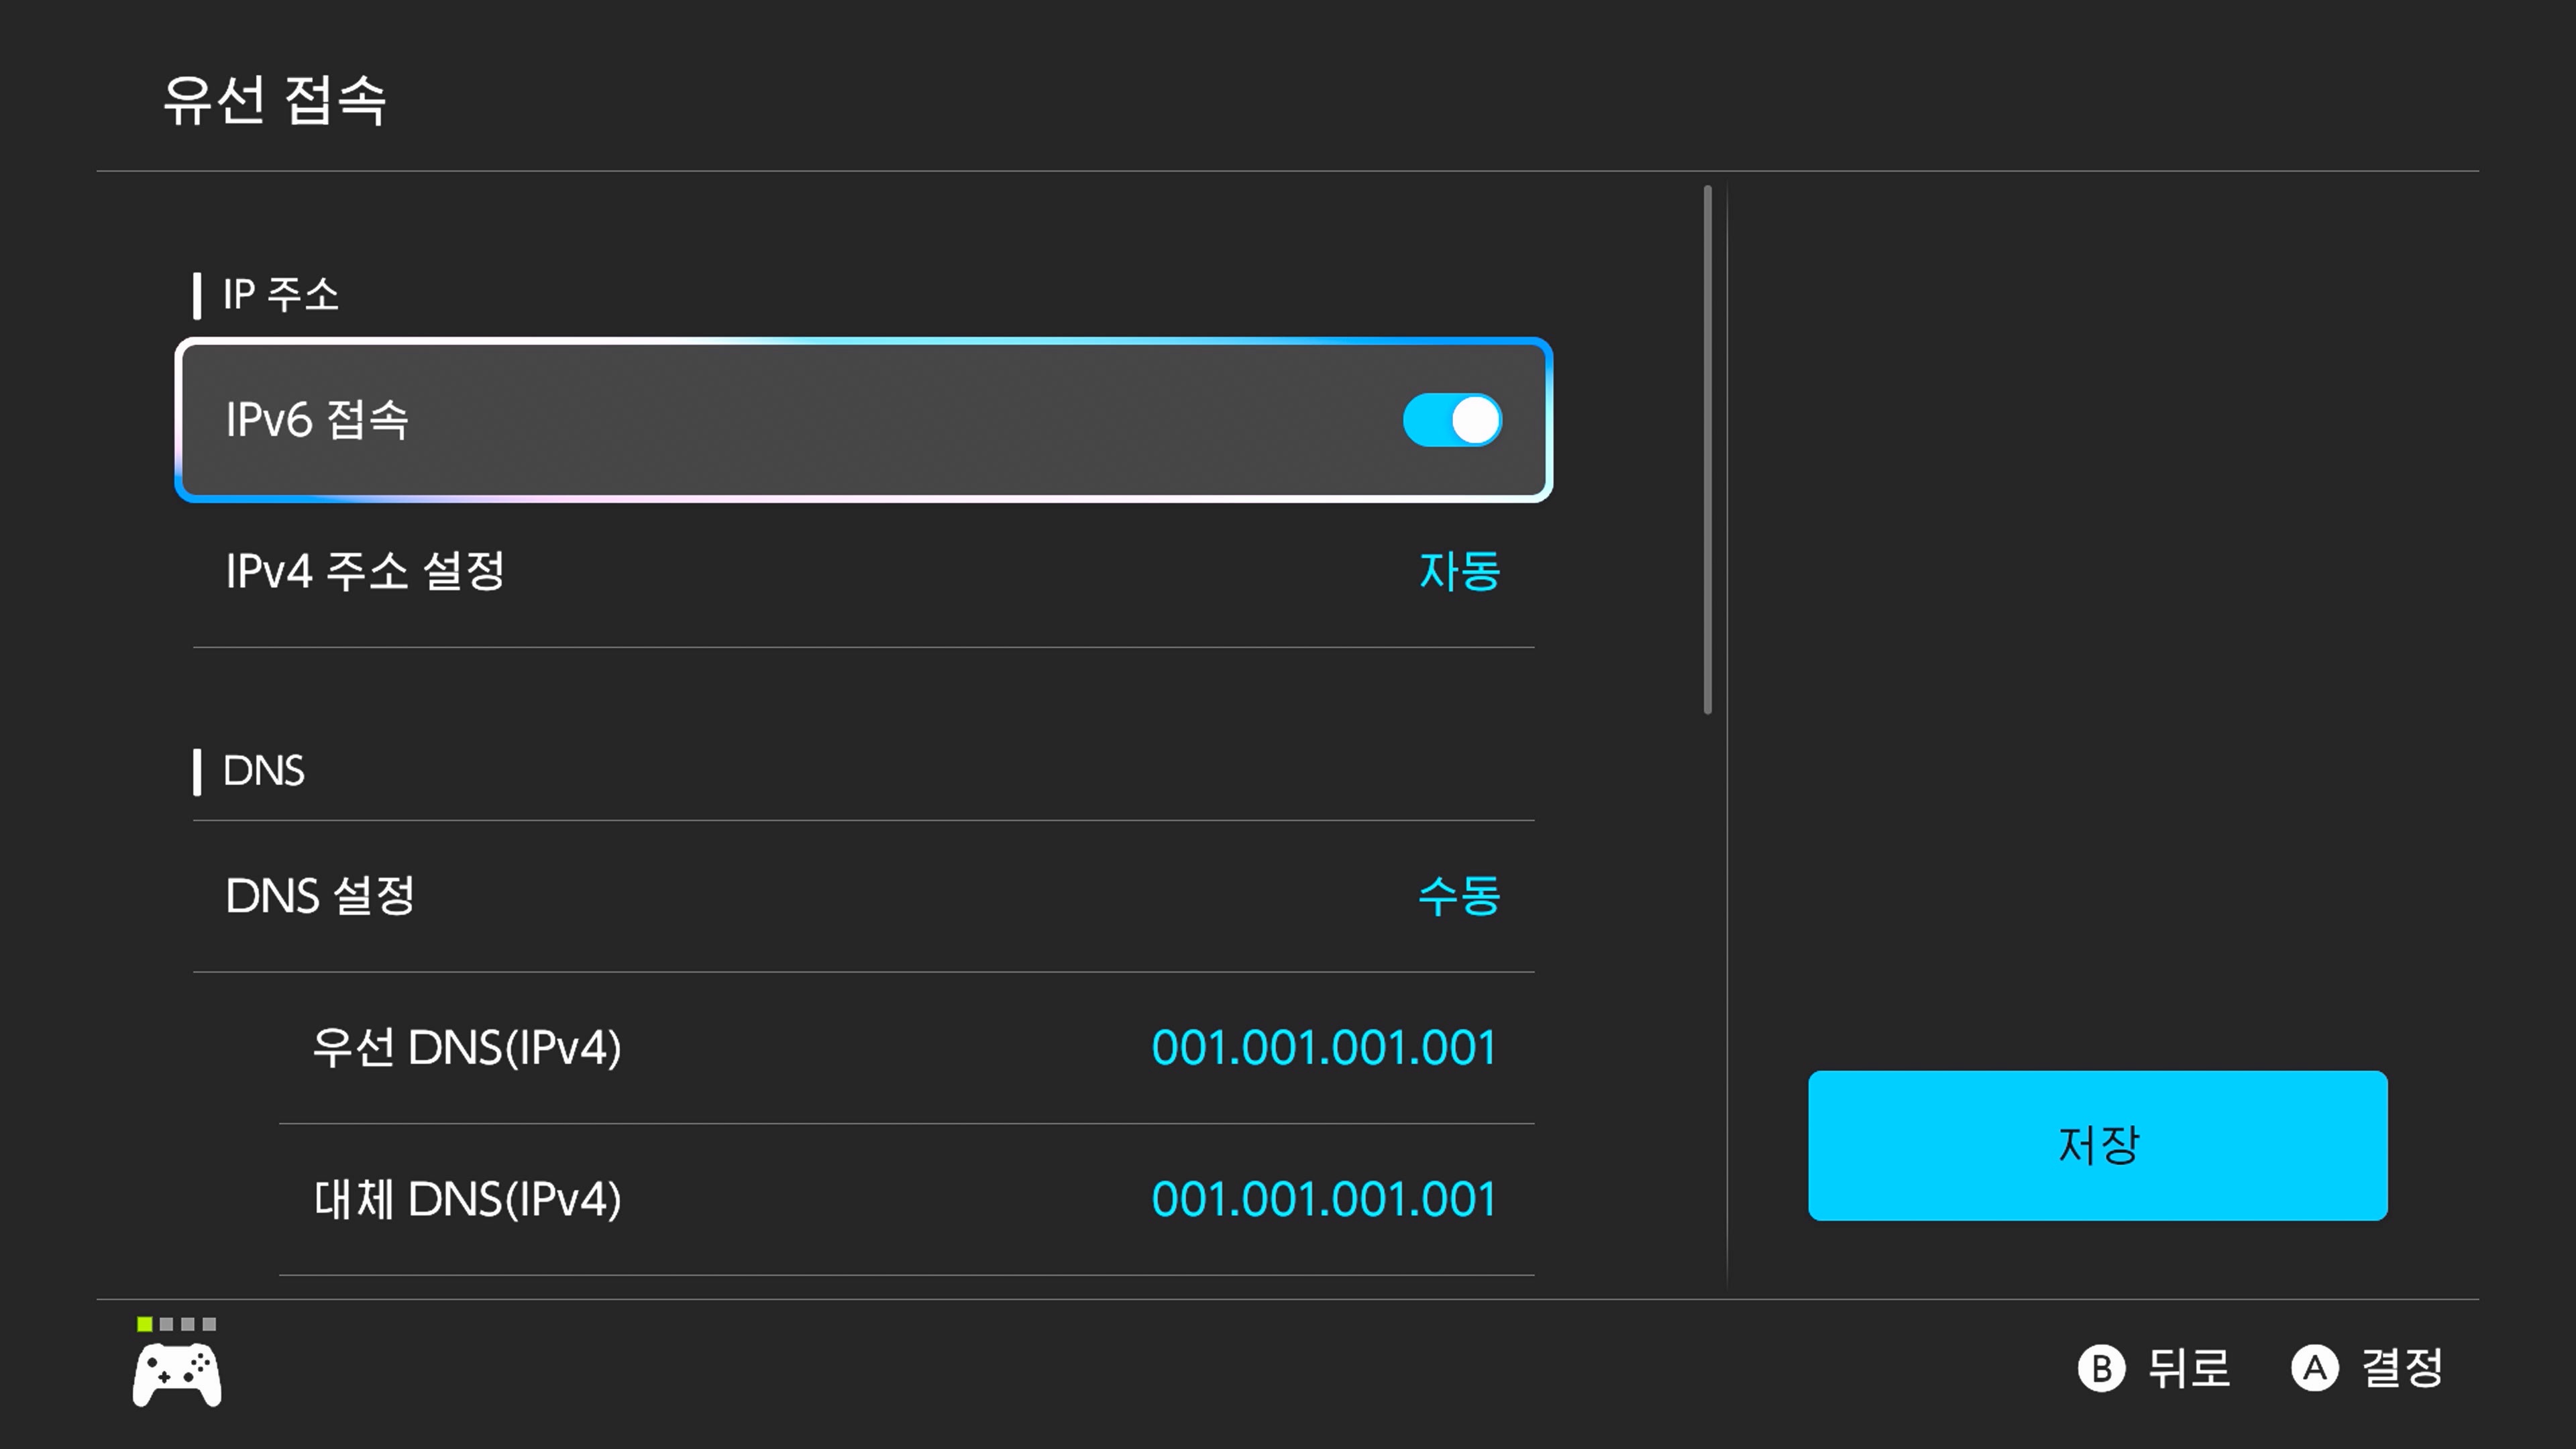Confirm using the 결정 label
This screenshot has width=2576, height=1449.
pos(2402,1368)
